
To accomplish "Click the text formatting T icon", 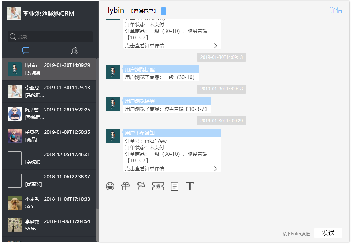I will (190, 186).
